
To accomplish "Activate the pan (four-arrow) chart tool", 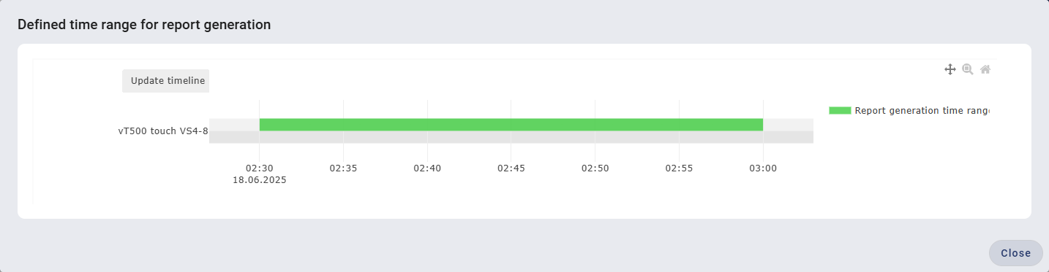I will point(950,69).
